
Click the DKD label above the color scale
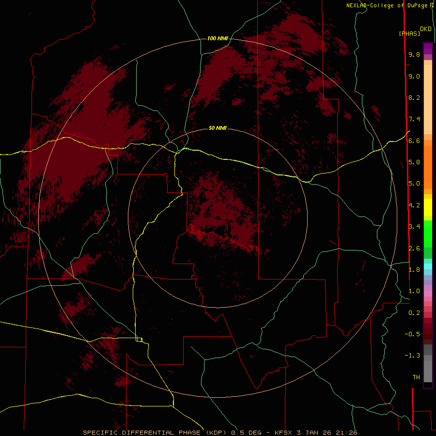coord(426,29)
